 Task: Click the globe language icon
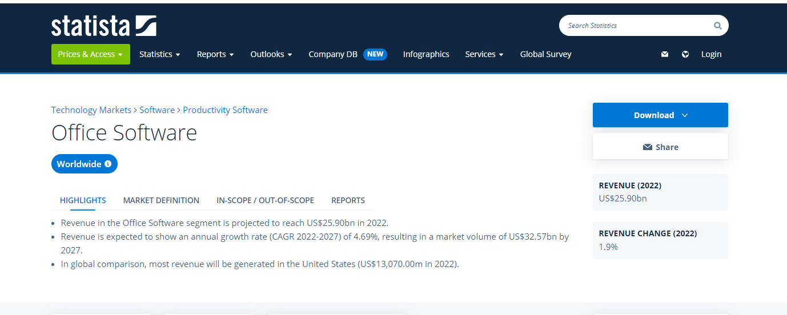coord(685,54)
